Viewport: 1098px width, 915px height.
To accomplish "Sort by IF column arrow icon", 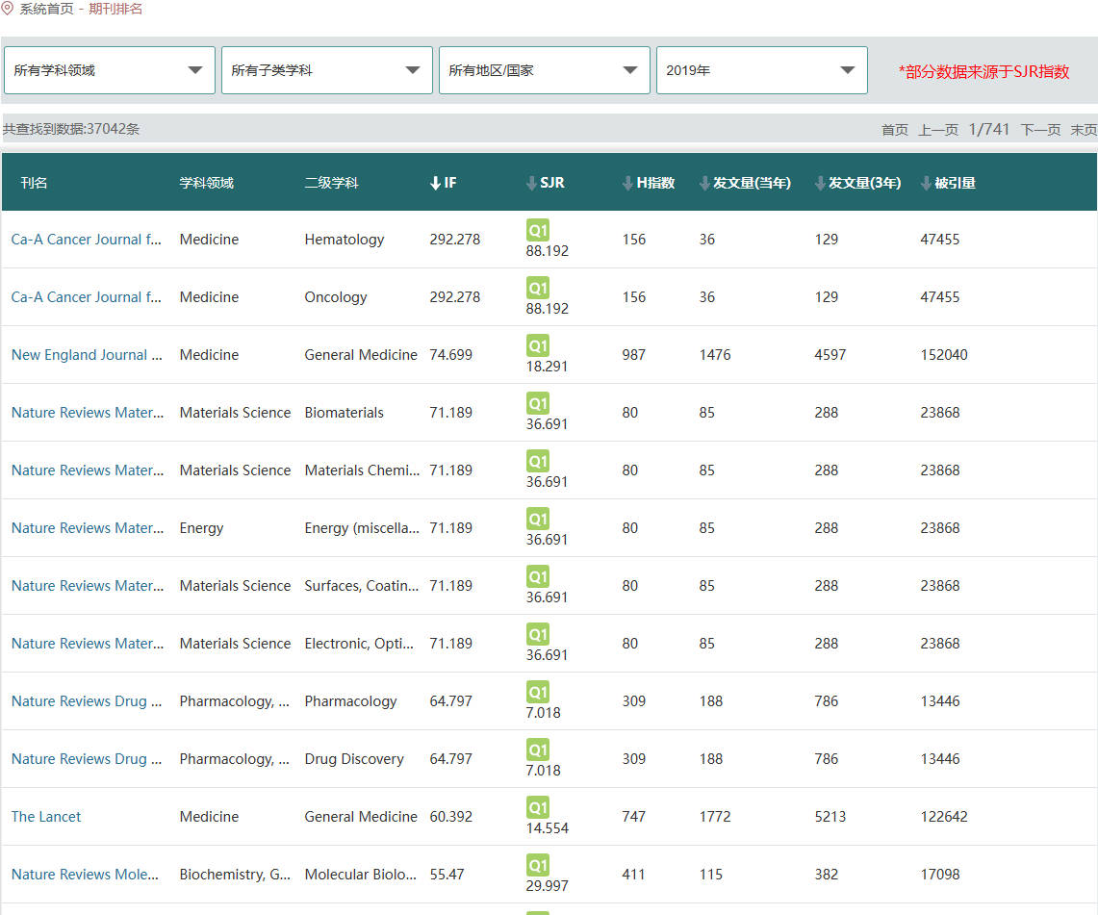I will click(x=435, y=183).
